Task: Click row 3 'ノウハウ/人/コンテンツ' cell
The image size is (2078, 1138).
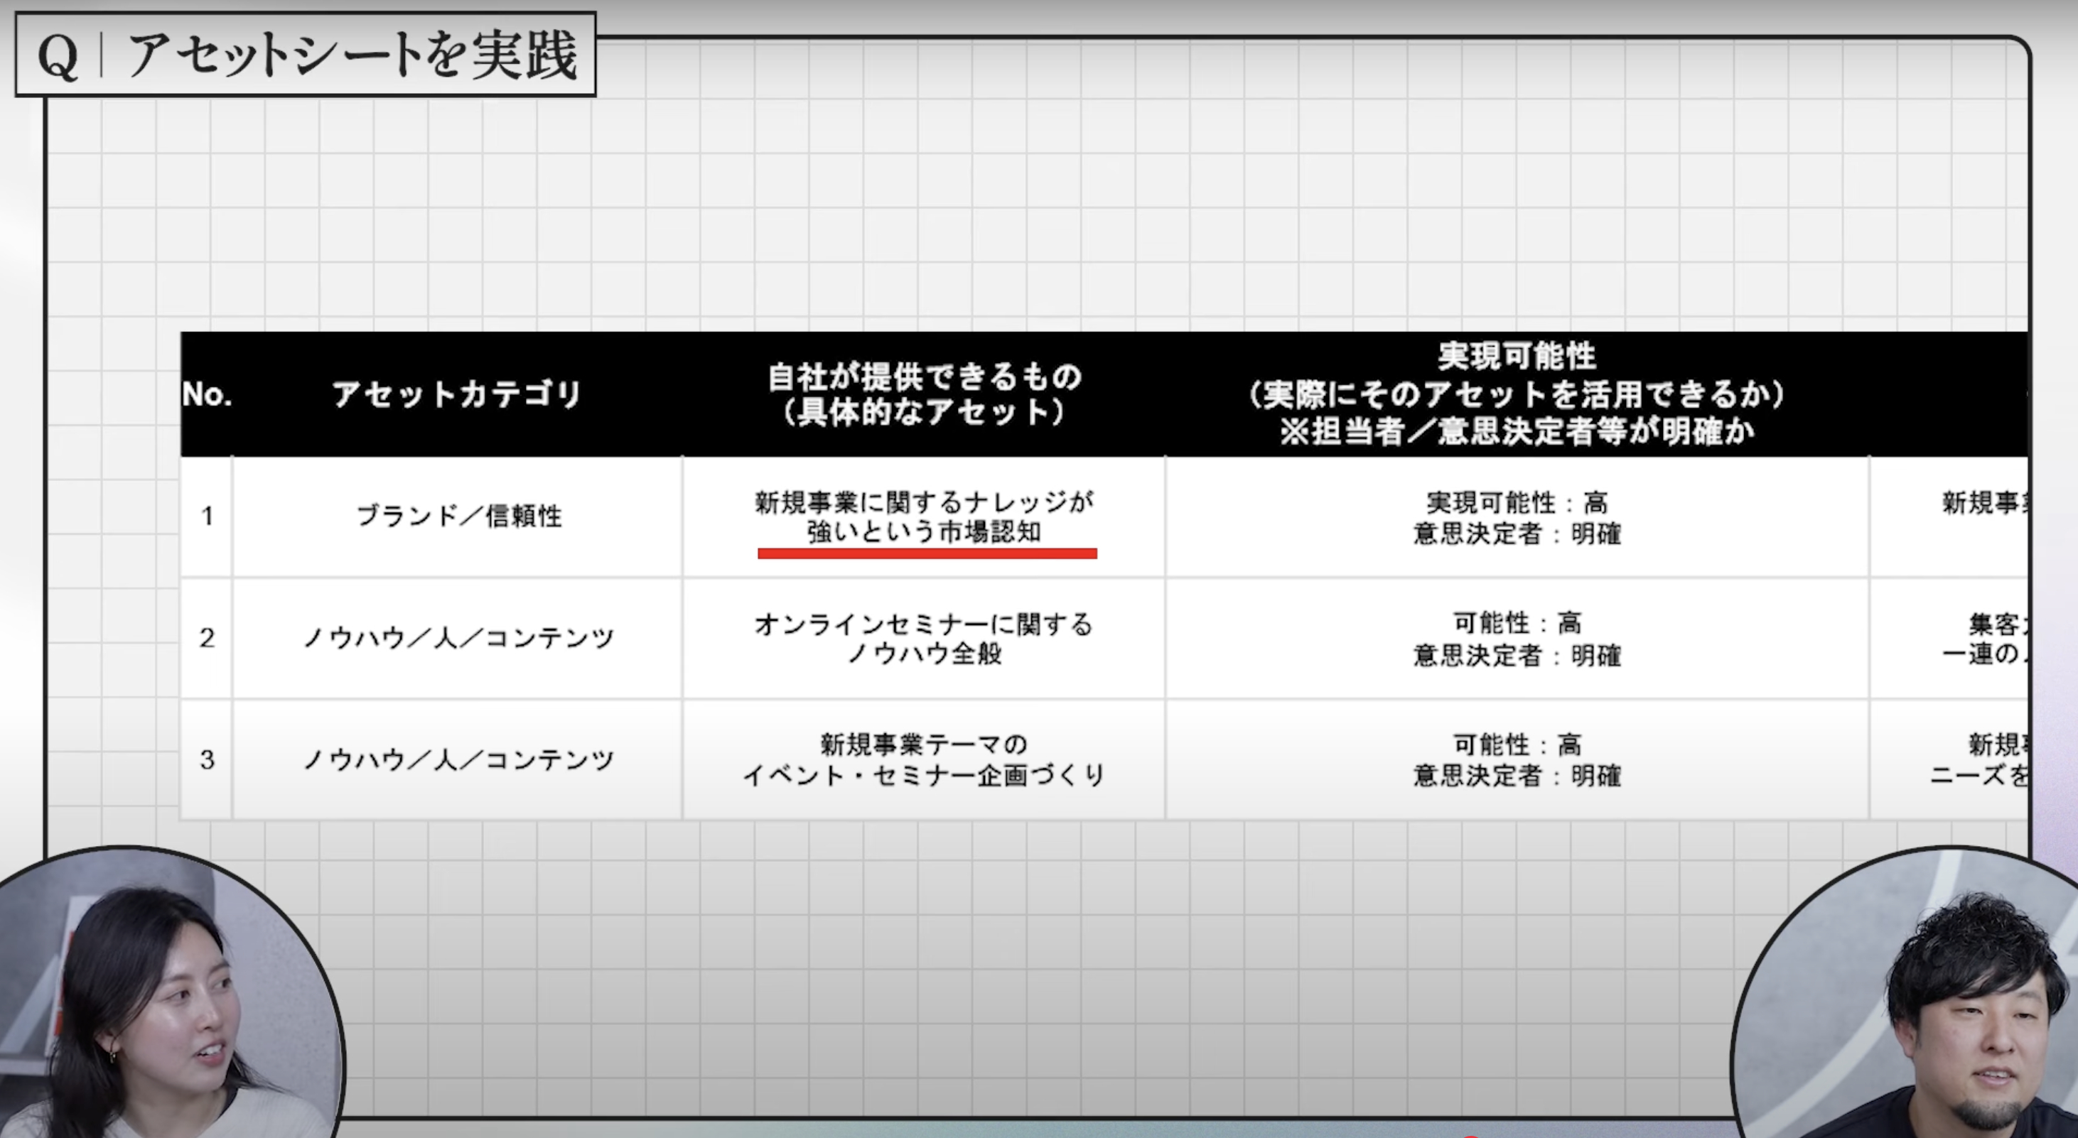Action: point(458,760)
